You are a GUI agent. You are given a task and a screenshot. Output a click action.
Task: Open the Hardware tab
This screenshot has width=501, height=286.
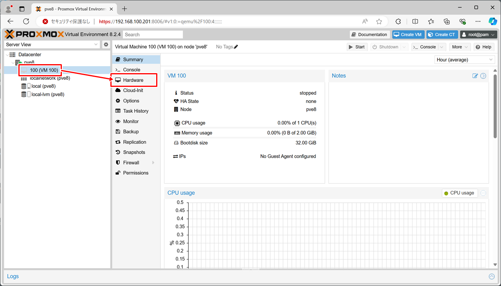[133, 80]
